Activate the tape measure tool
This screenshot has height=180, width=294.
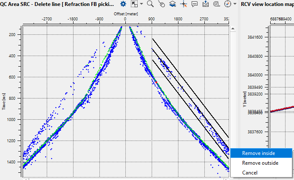tap(216, 4)
